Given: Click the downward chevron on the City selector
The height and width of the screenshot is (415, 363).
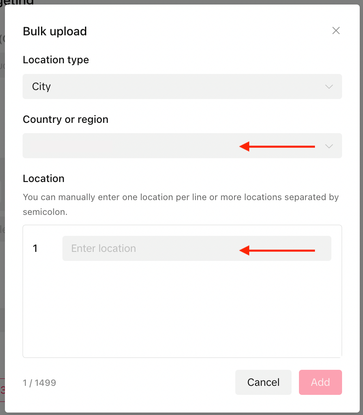Looking at the screenshot, I should [329, 87].
